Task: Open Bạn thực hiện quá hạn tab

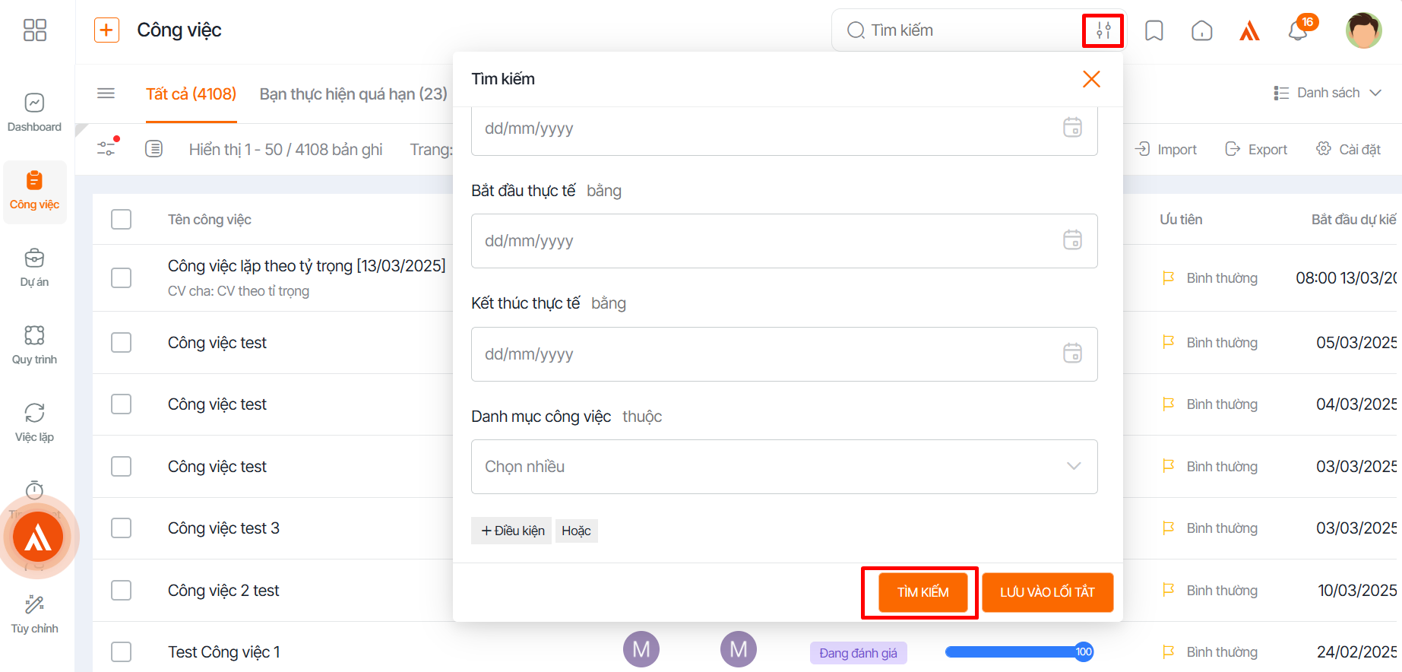Action: (x=353, y=94)
